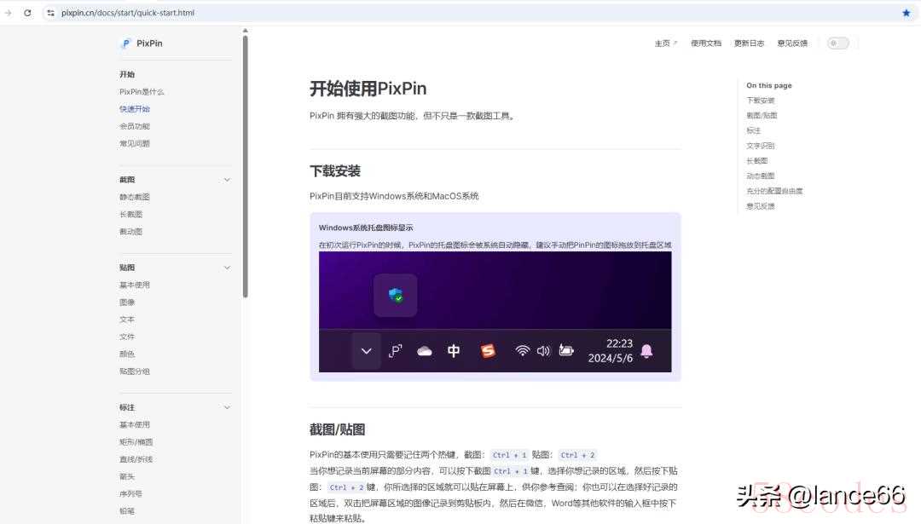
Task: Collapse the 贴图 sidebar section
Action: pos(227,268)
